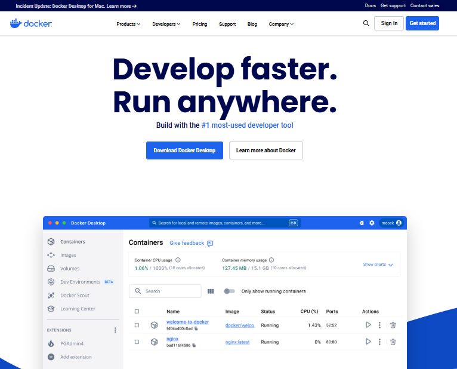Copy welcome-to-docker container ID f404a400c0ad

coord(196,328)
